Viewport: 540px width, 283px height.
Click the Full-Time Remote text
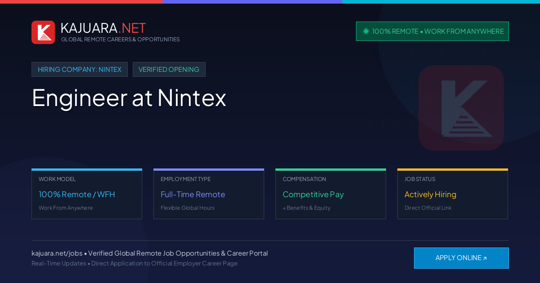193,195
